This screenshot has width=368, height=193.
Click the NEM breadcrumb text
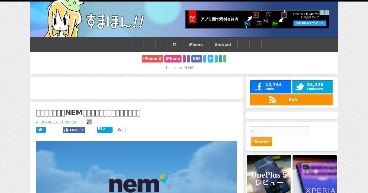189,68
